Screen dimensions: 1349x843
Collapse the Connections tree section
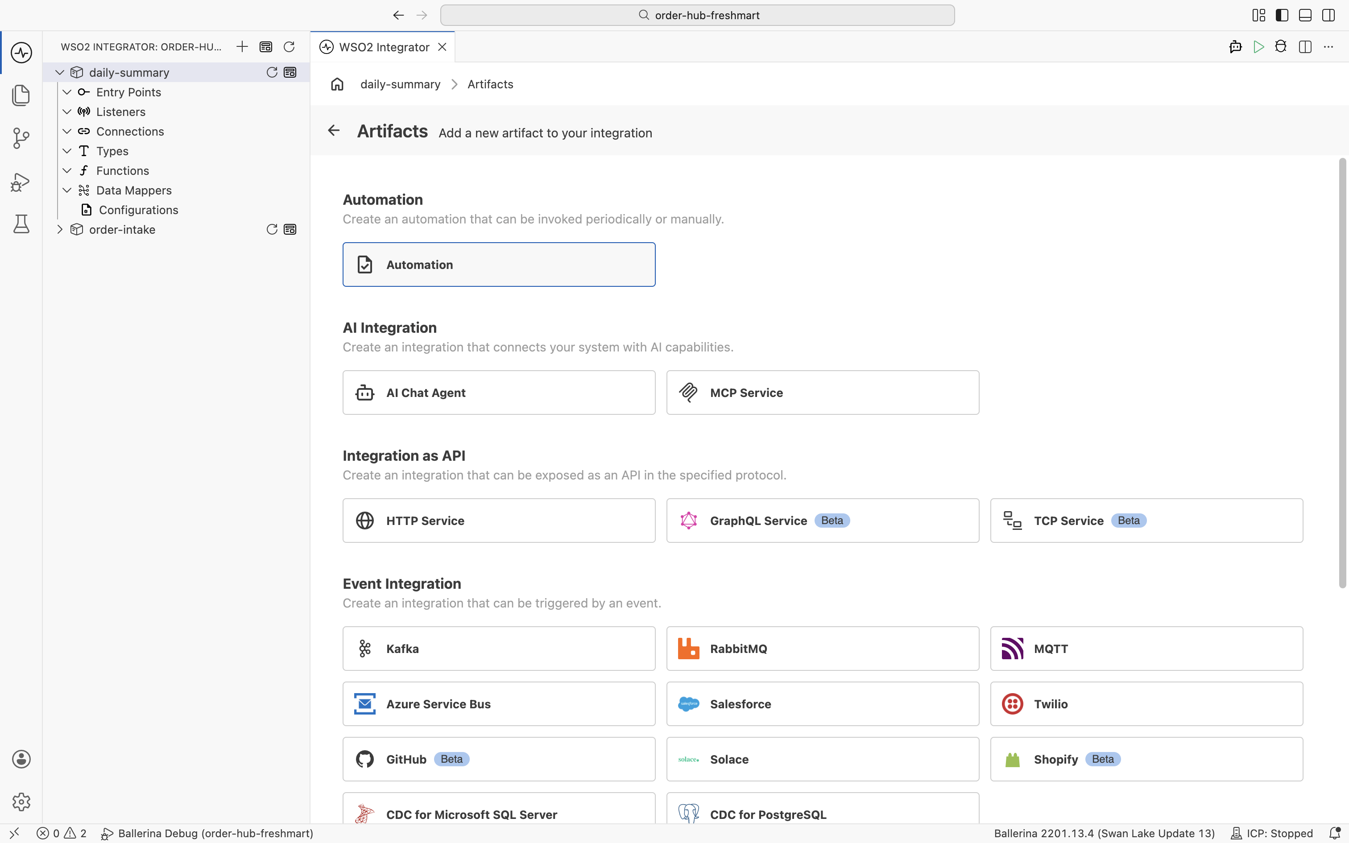coord(67,132)
